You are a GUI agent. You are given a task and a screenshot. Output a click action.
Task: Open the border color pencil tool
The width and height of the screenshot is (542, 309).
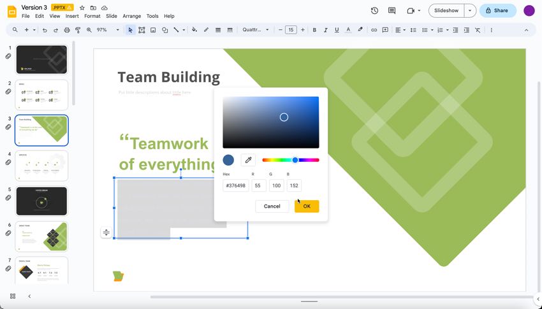[207, 30]
